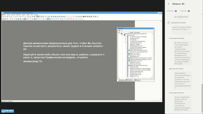Click the refresh icon in project tree window

tap(120, 30)
